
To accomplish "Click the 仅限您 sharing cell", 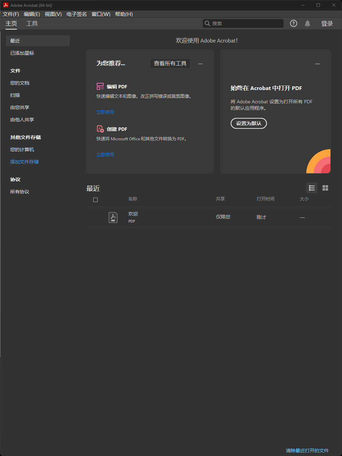I will (223, 217).
